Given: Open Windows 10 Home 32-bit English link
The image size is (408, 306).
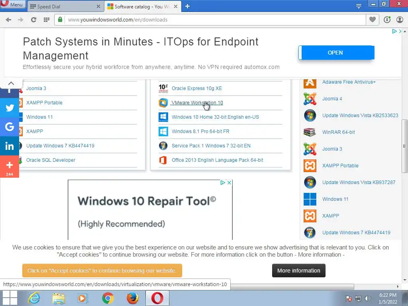Looking at the screenshot, I should point(216,117).
